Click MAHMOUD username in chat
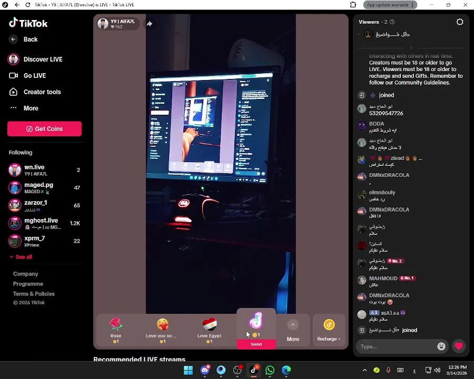Screen dimensions: 474x379 tap(383, 278)
